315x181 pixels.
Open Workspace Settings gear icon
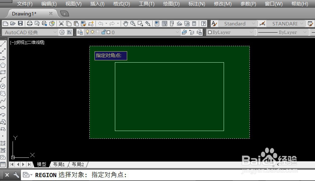tap(62, 32)
